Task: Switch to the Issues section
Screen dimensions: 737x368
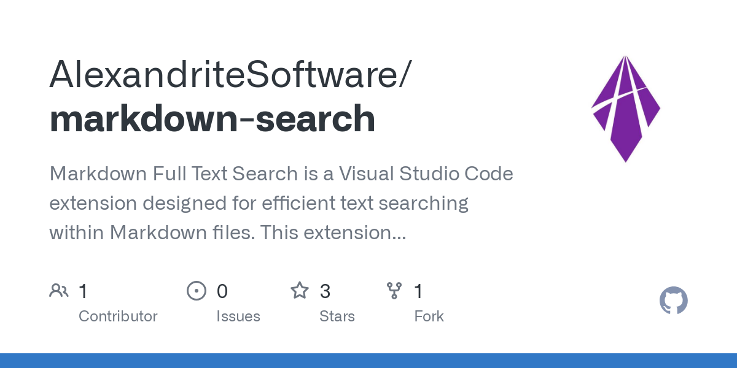Action: [x=239, y=316]
